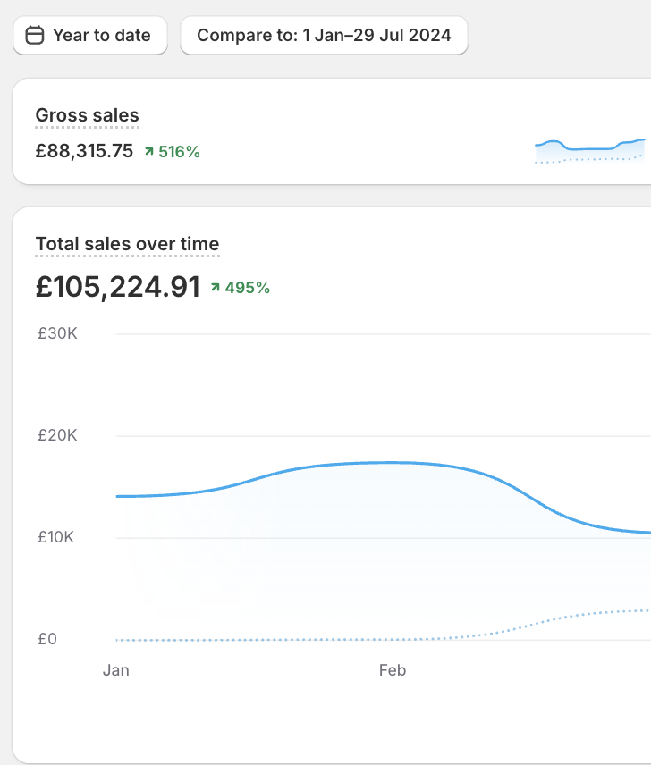Click the calendar icon in the date filter
The height and width of the screenshot is (765, 651).
point(35,36)
